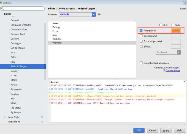The width and height of the screenshot is (187, 134).
Task: Toggle the Bold checkbox
Action: 161,25
